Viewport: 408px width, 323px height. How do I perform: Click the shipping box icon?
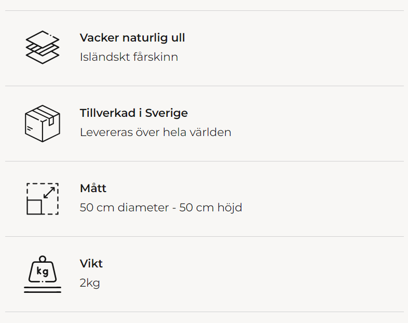click(x=43, y=123)
